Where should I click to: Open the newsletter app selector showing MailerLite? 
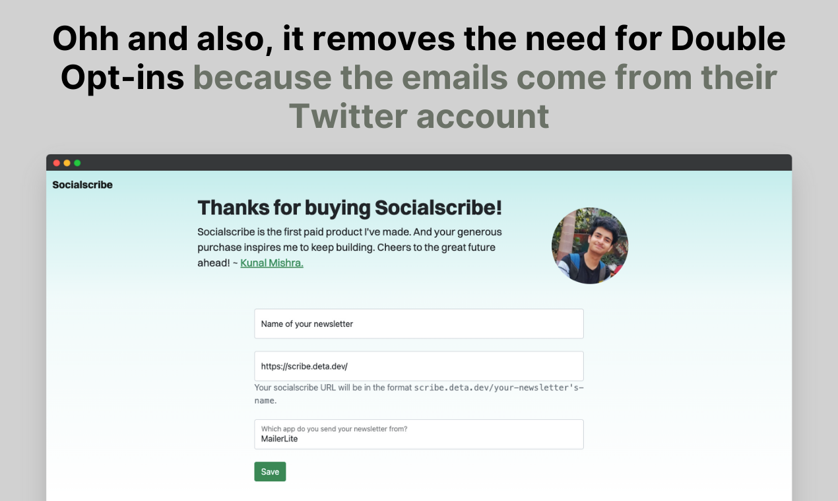418,434
